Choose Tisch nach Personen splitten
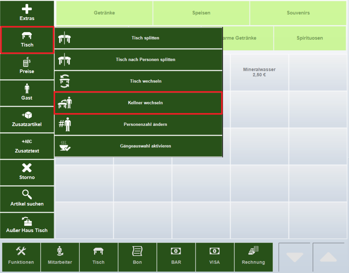 click(138, 60)
